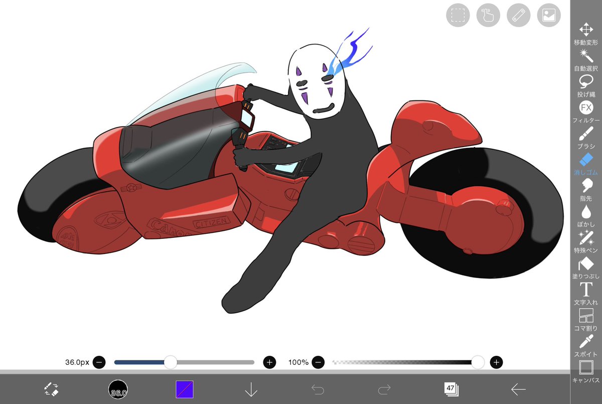Toggle the stabilizer hand icon button
This screenshot has width=602, height=404.
click(488, 16)
